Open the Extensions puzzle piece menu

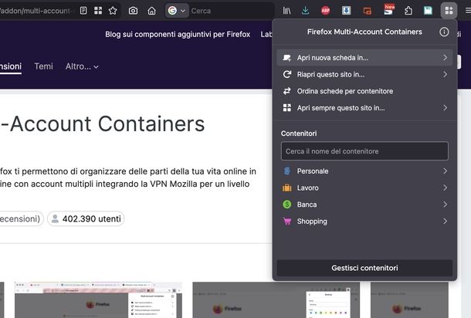point(408,11)
